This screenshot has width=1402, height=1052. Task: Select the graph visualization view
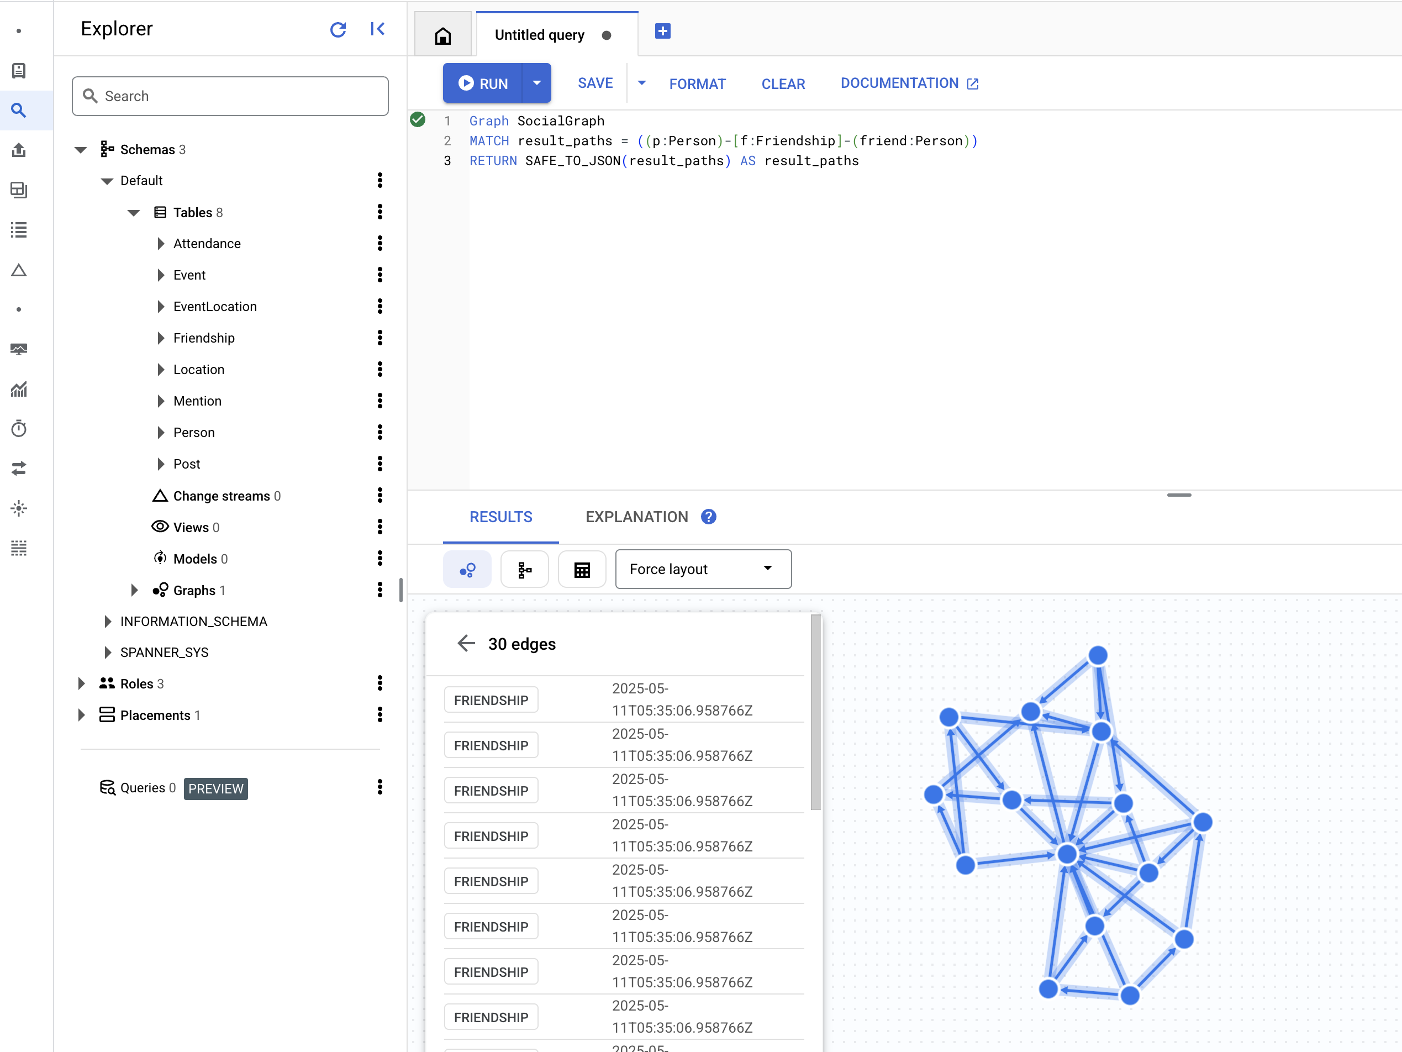click(467, 569)
